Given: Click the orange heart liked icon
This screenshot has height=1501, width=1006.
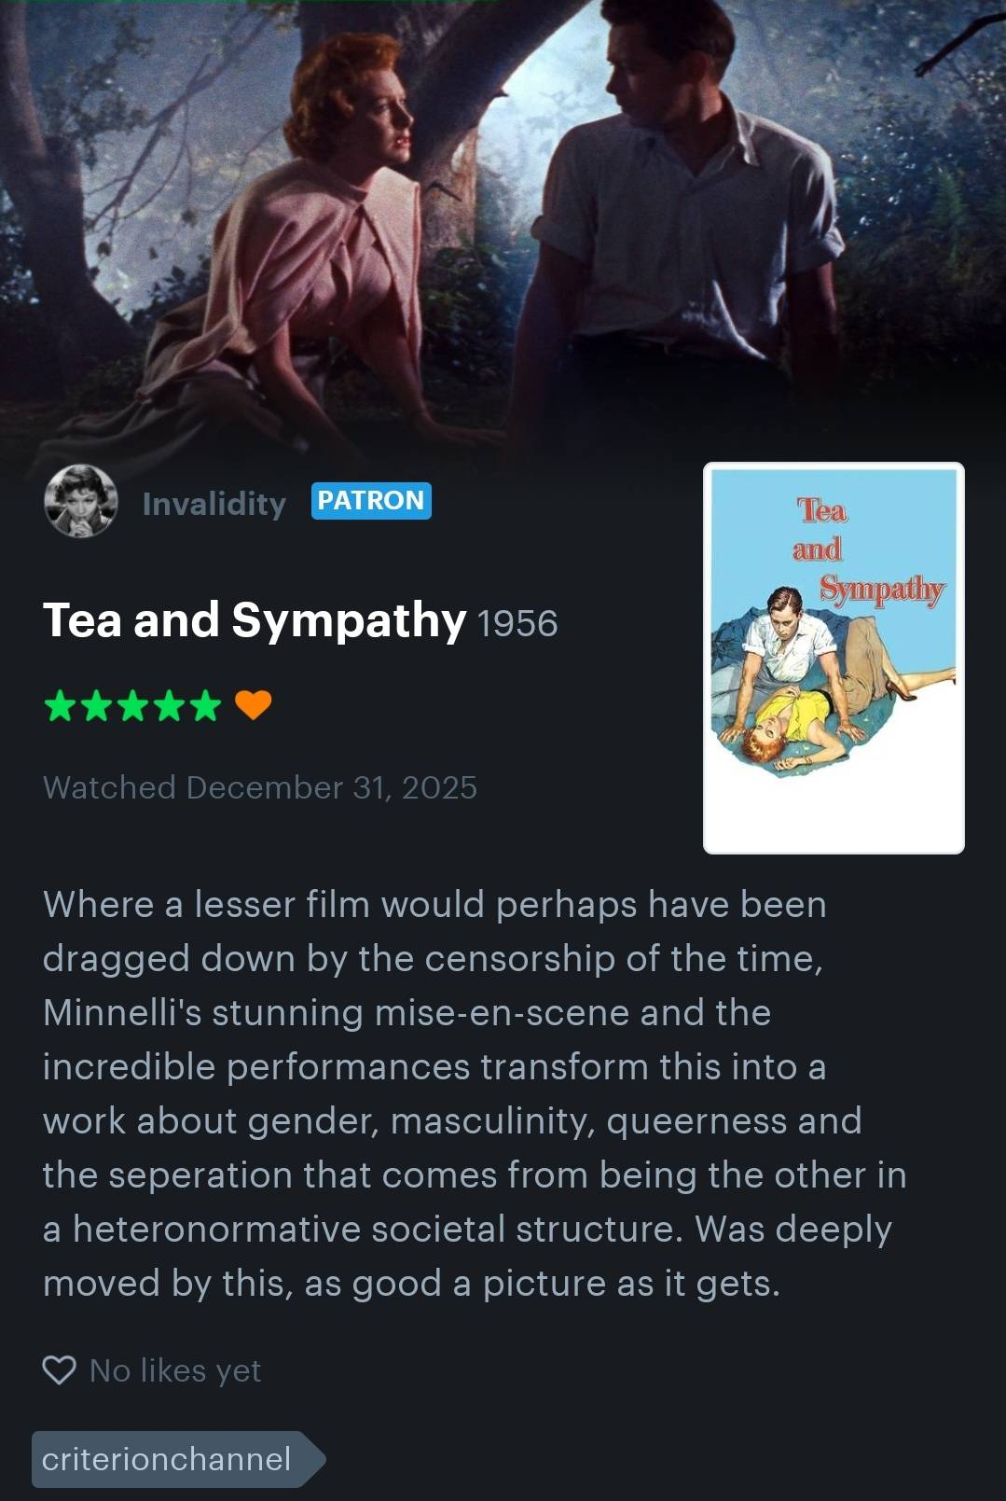Looking at the screenshot, I should tap(253, 705).
